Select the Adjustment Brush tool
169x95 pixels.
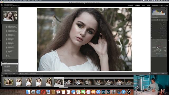click(x=165, y=20)
